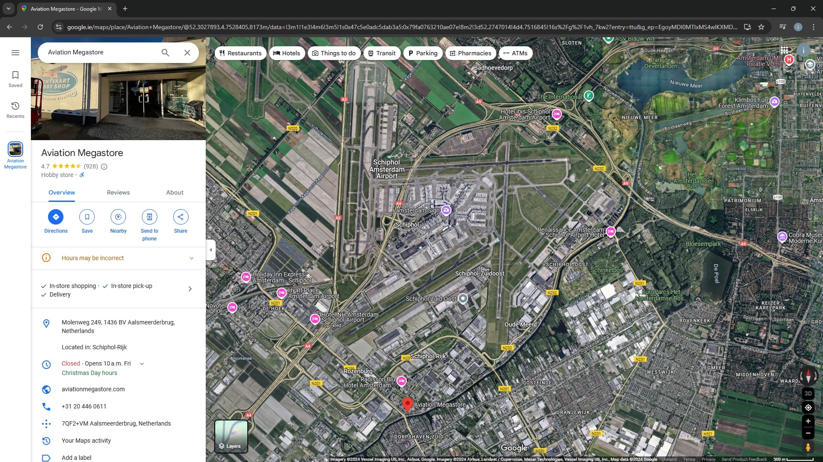Switch to the About tab

(175, 193)
